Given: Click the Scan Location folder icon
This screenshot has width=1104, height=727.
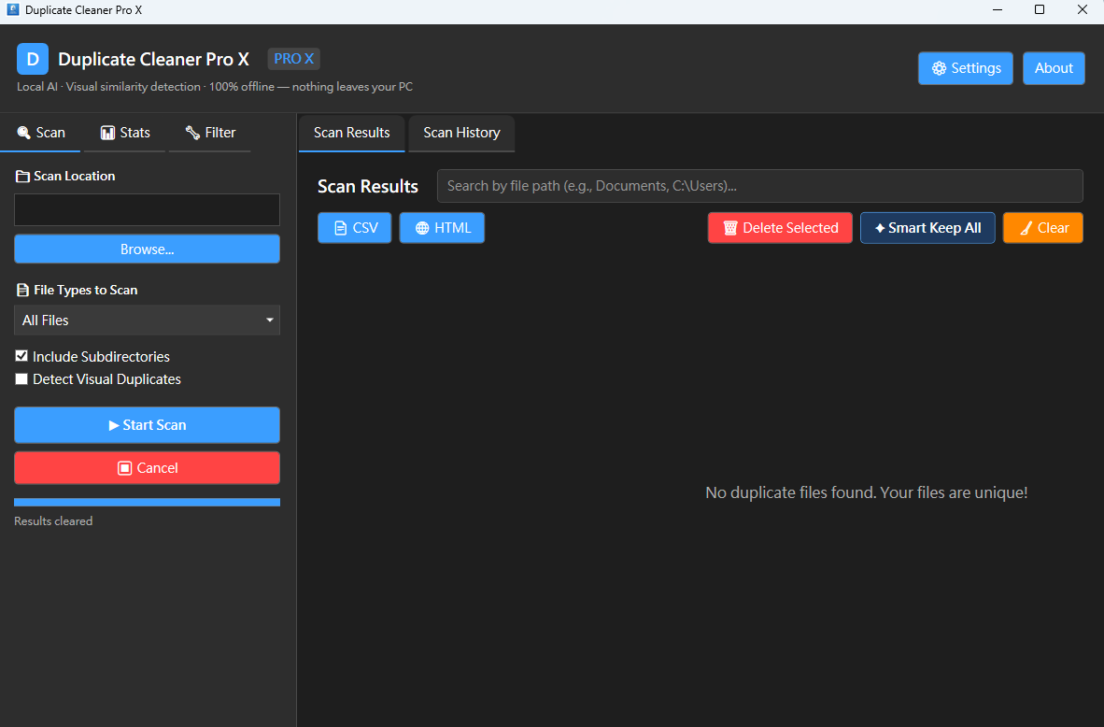Looking at the screenshot, I should (x=22, y=176).
